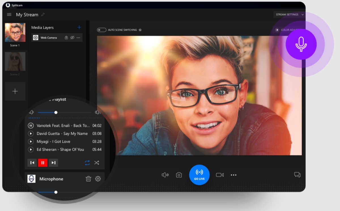340x211 pixels.
Task: Click the Microphone source icon
Action: tap(31, 179)
